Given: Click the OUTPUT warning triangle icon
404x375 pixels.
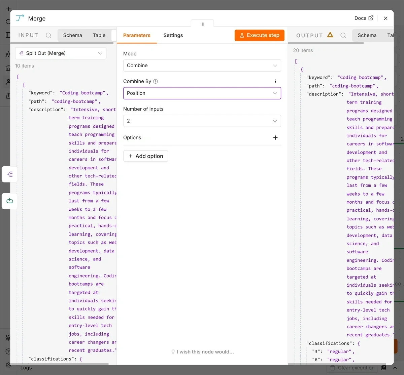Looking at the screenshot, I should pyautogui.click(x=330, y=35).
